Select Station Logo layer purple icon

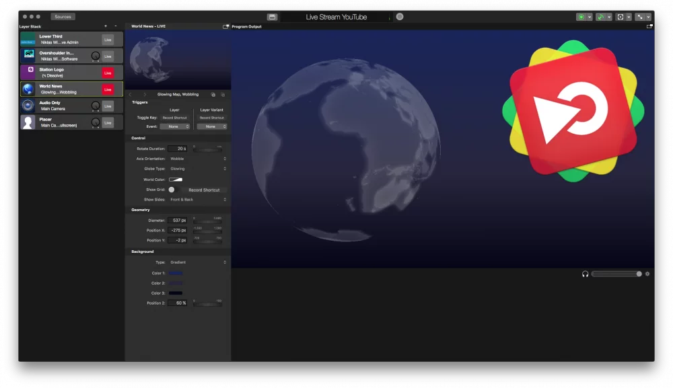click(28, 73)
